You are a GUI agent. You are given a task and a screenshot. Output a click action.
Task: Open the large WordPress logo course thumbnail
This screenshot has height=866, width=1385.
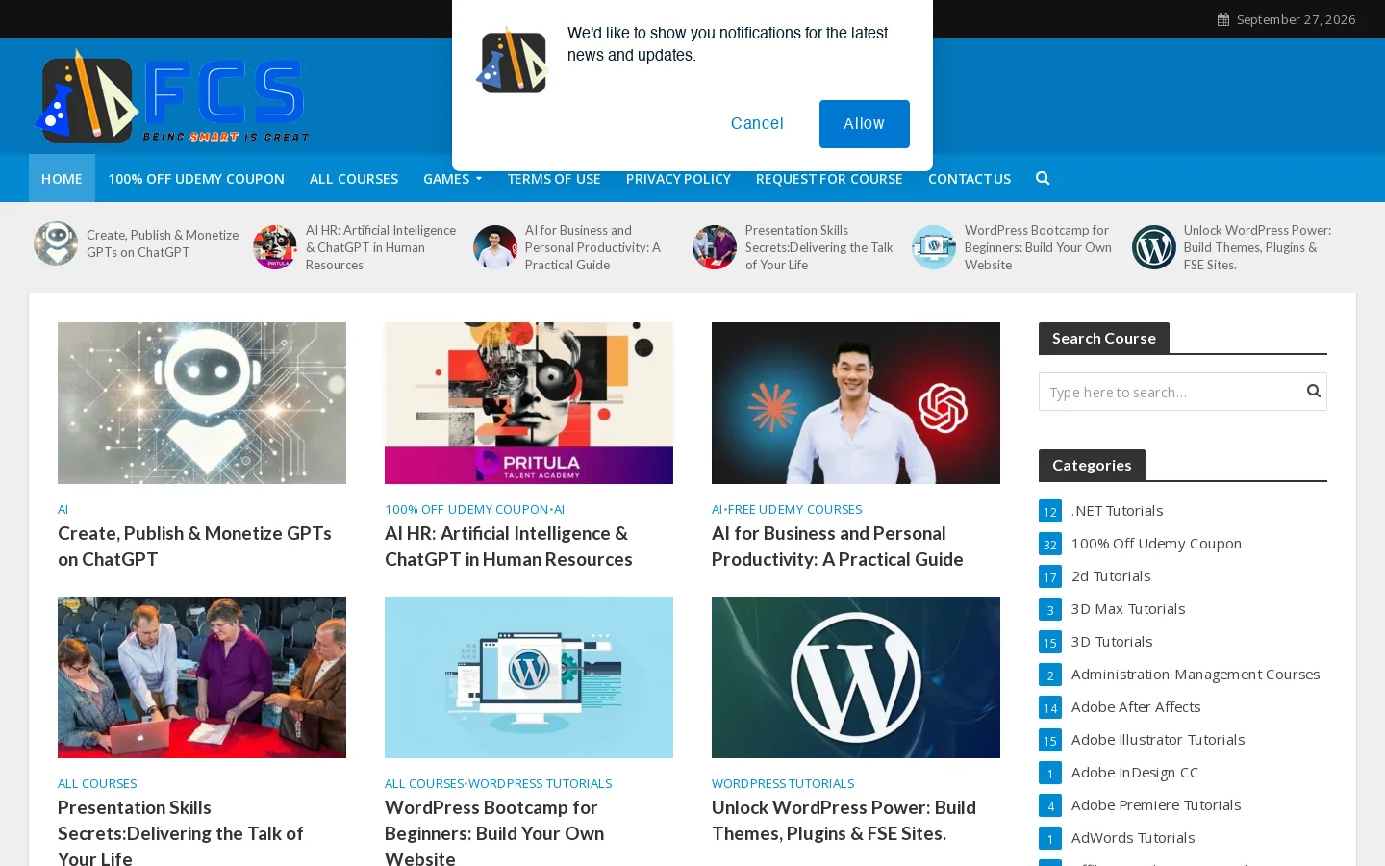pos(856,677)
